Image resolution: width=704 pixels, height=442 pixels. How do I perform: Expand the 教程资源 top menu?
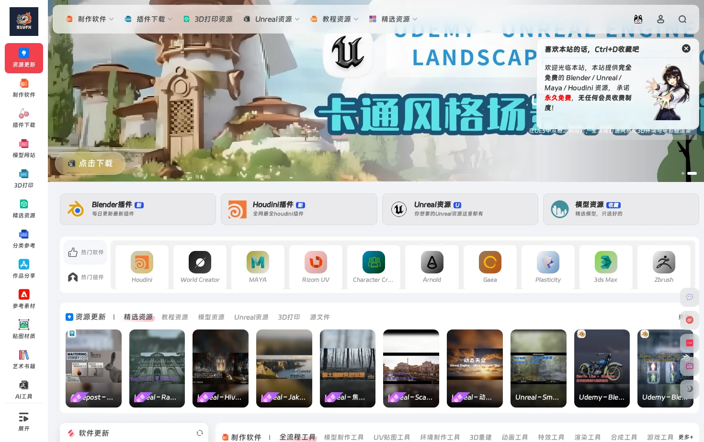click(x=334, y=19)
